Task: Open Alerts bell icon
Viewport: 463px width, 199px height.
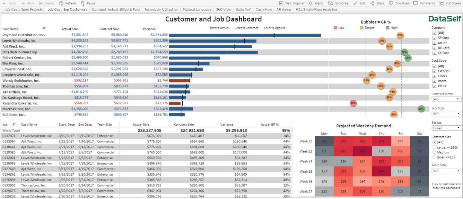Action: (x=310, y=3)
